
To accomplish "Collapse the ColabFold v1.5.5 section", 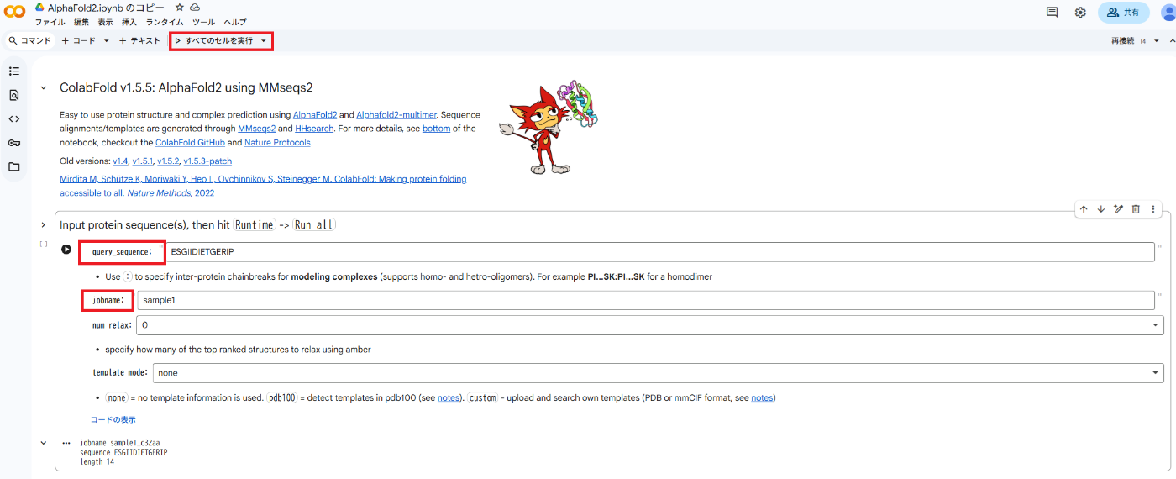I will [43, 88].
